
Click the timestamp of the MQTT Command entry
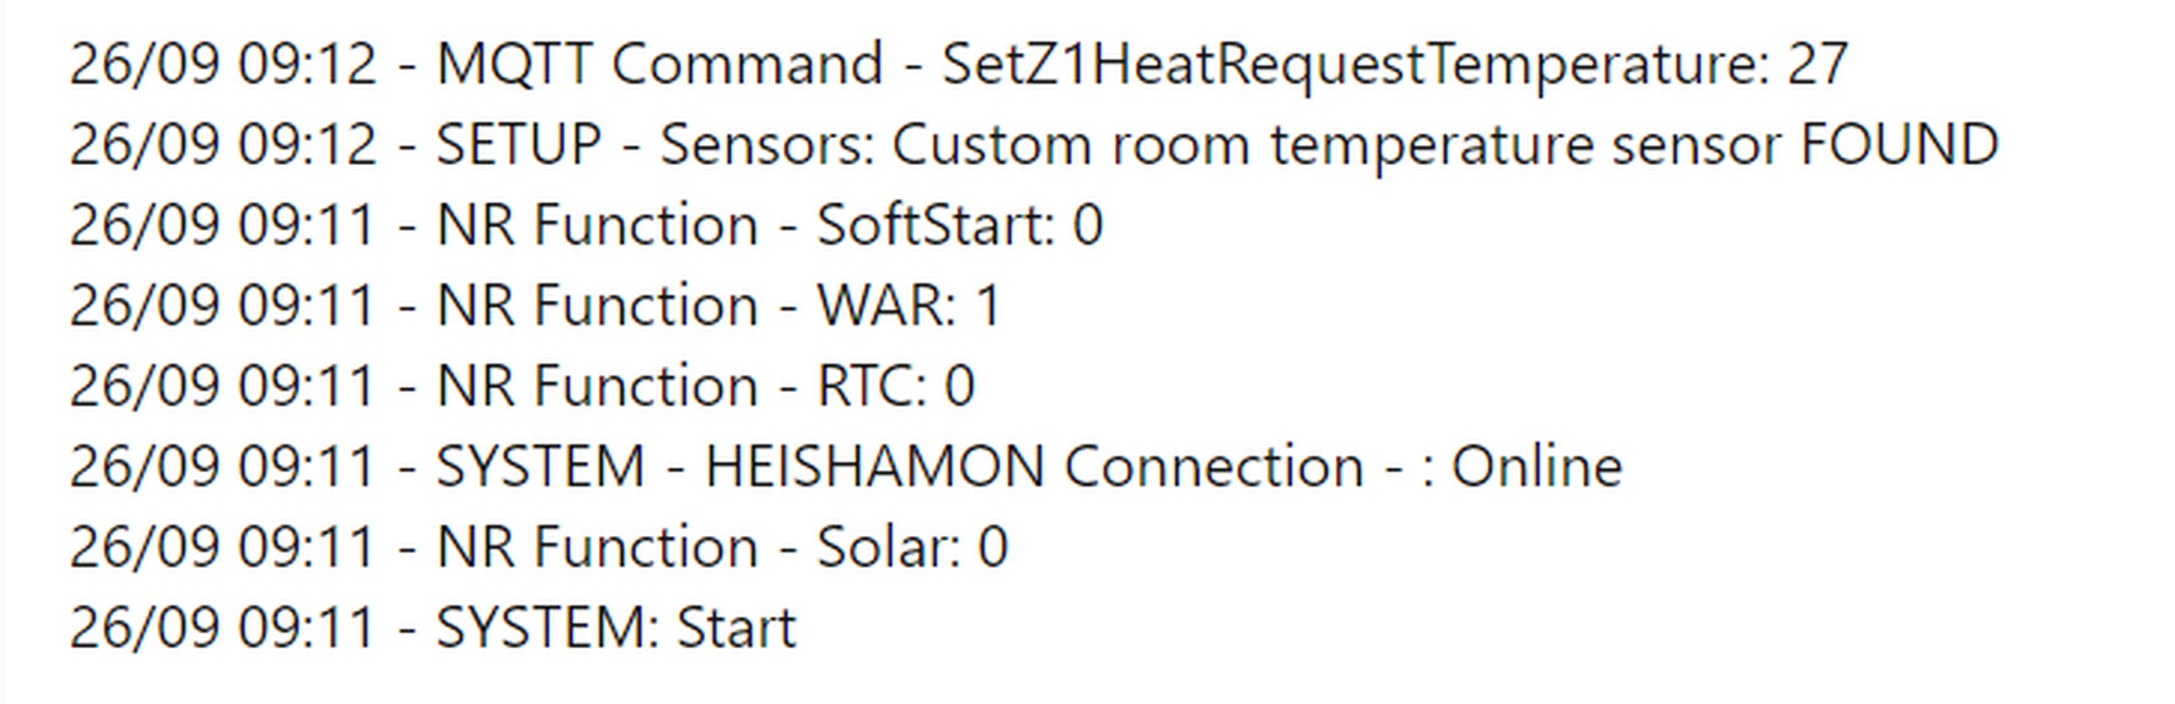click(222, 65)
